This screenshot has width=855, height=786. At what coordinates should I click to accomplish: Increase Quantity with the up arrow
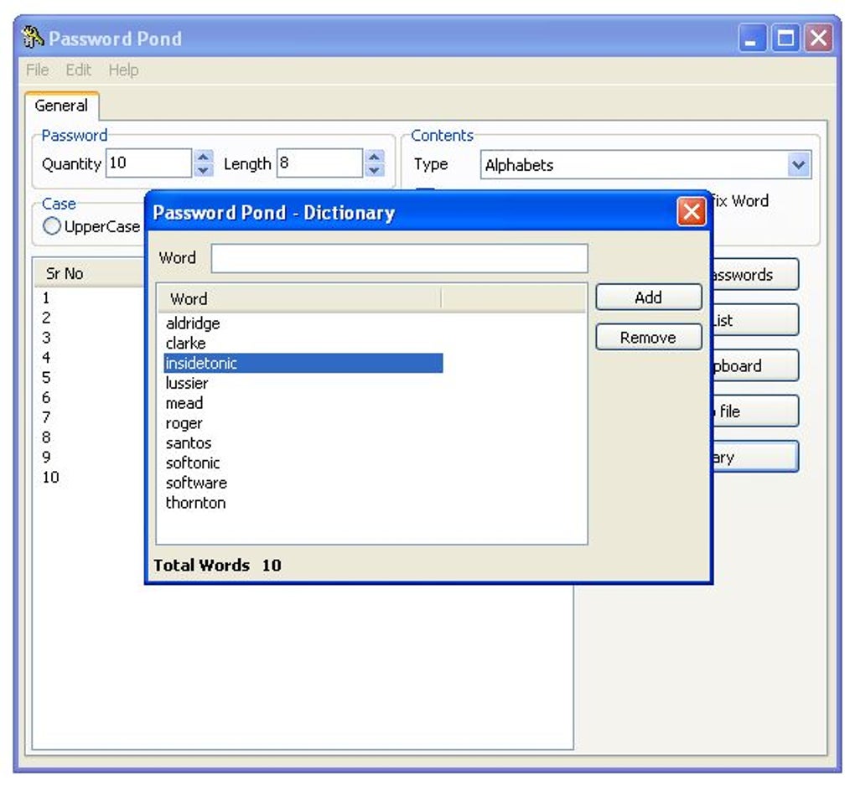[203, 157]
